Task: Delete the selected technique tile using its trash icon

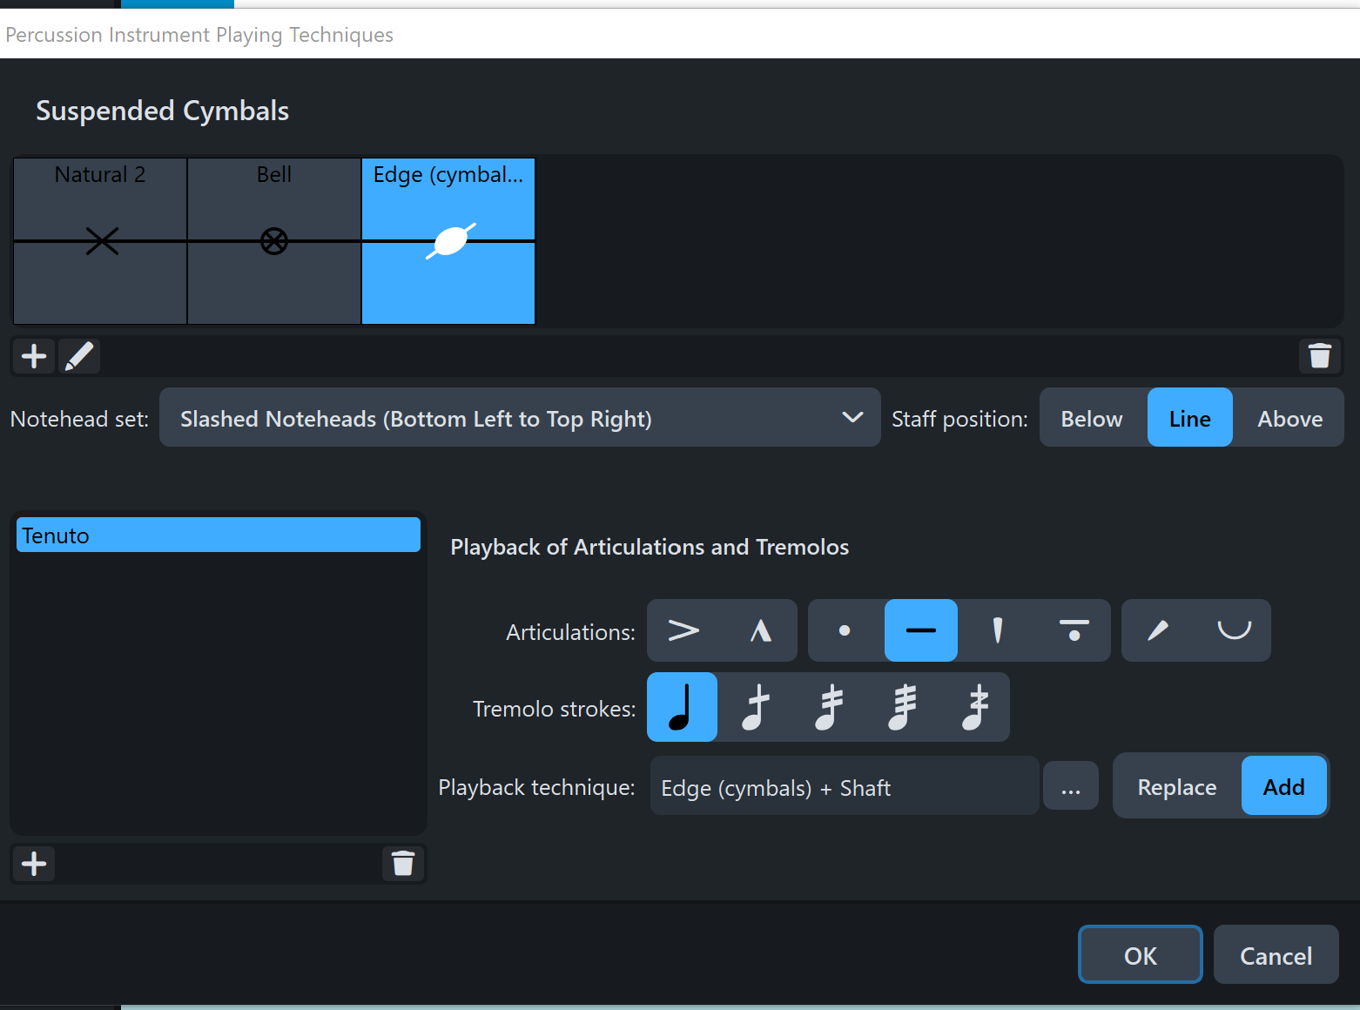Action: (1320, 356)
